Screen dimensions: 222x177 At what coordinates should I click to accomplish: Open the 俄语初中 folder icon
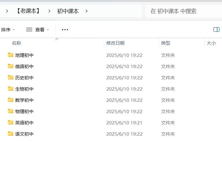[x=10, y=66]
